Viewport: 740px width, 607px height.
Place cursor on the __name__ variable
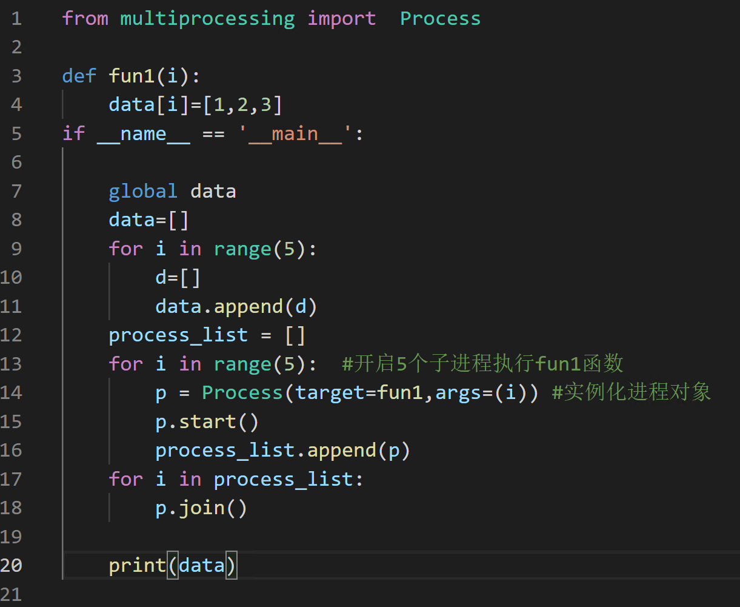pyautogui.click(x=143, y=133)
